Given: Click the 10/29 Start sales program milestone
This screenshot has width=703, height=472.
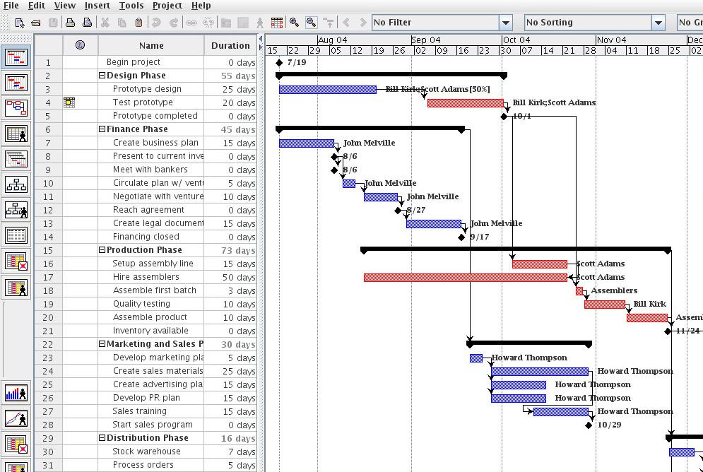Looking at the screenshot, I should pyautogui.click(x=589, y=425).
